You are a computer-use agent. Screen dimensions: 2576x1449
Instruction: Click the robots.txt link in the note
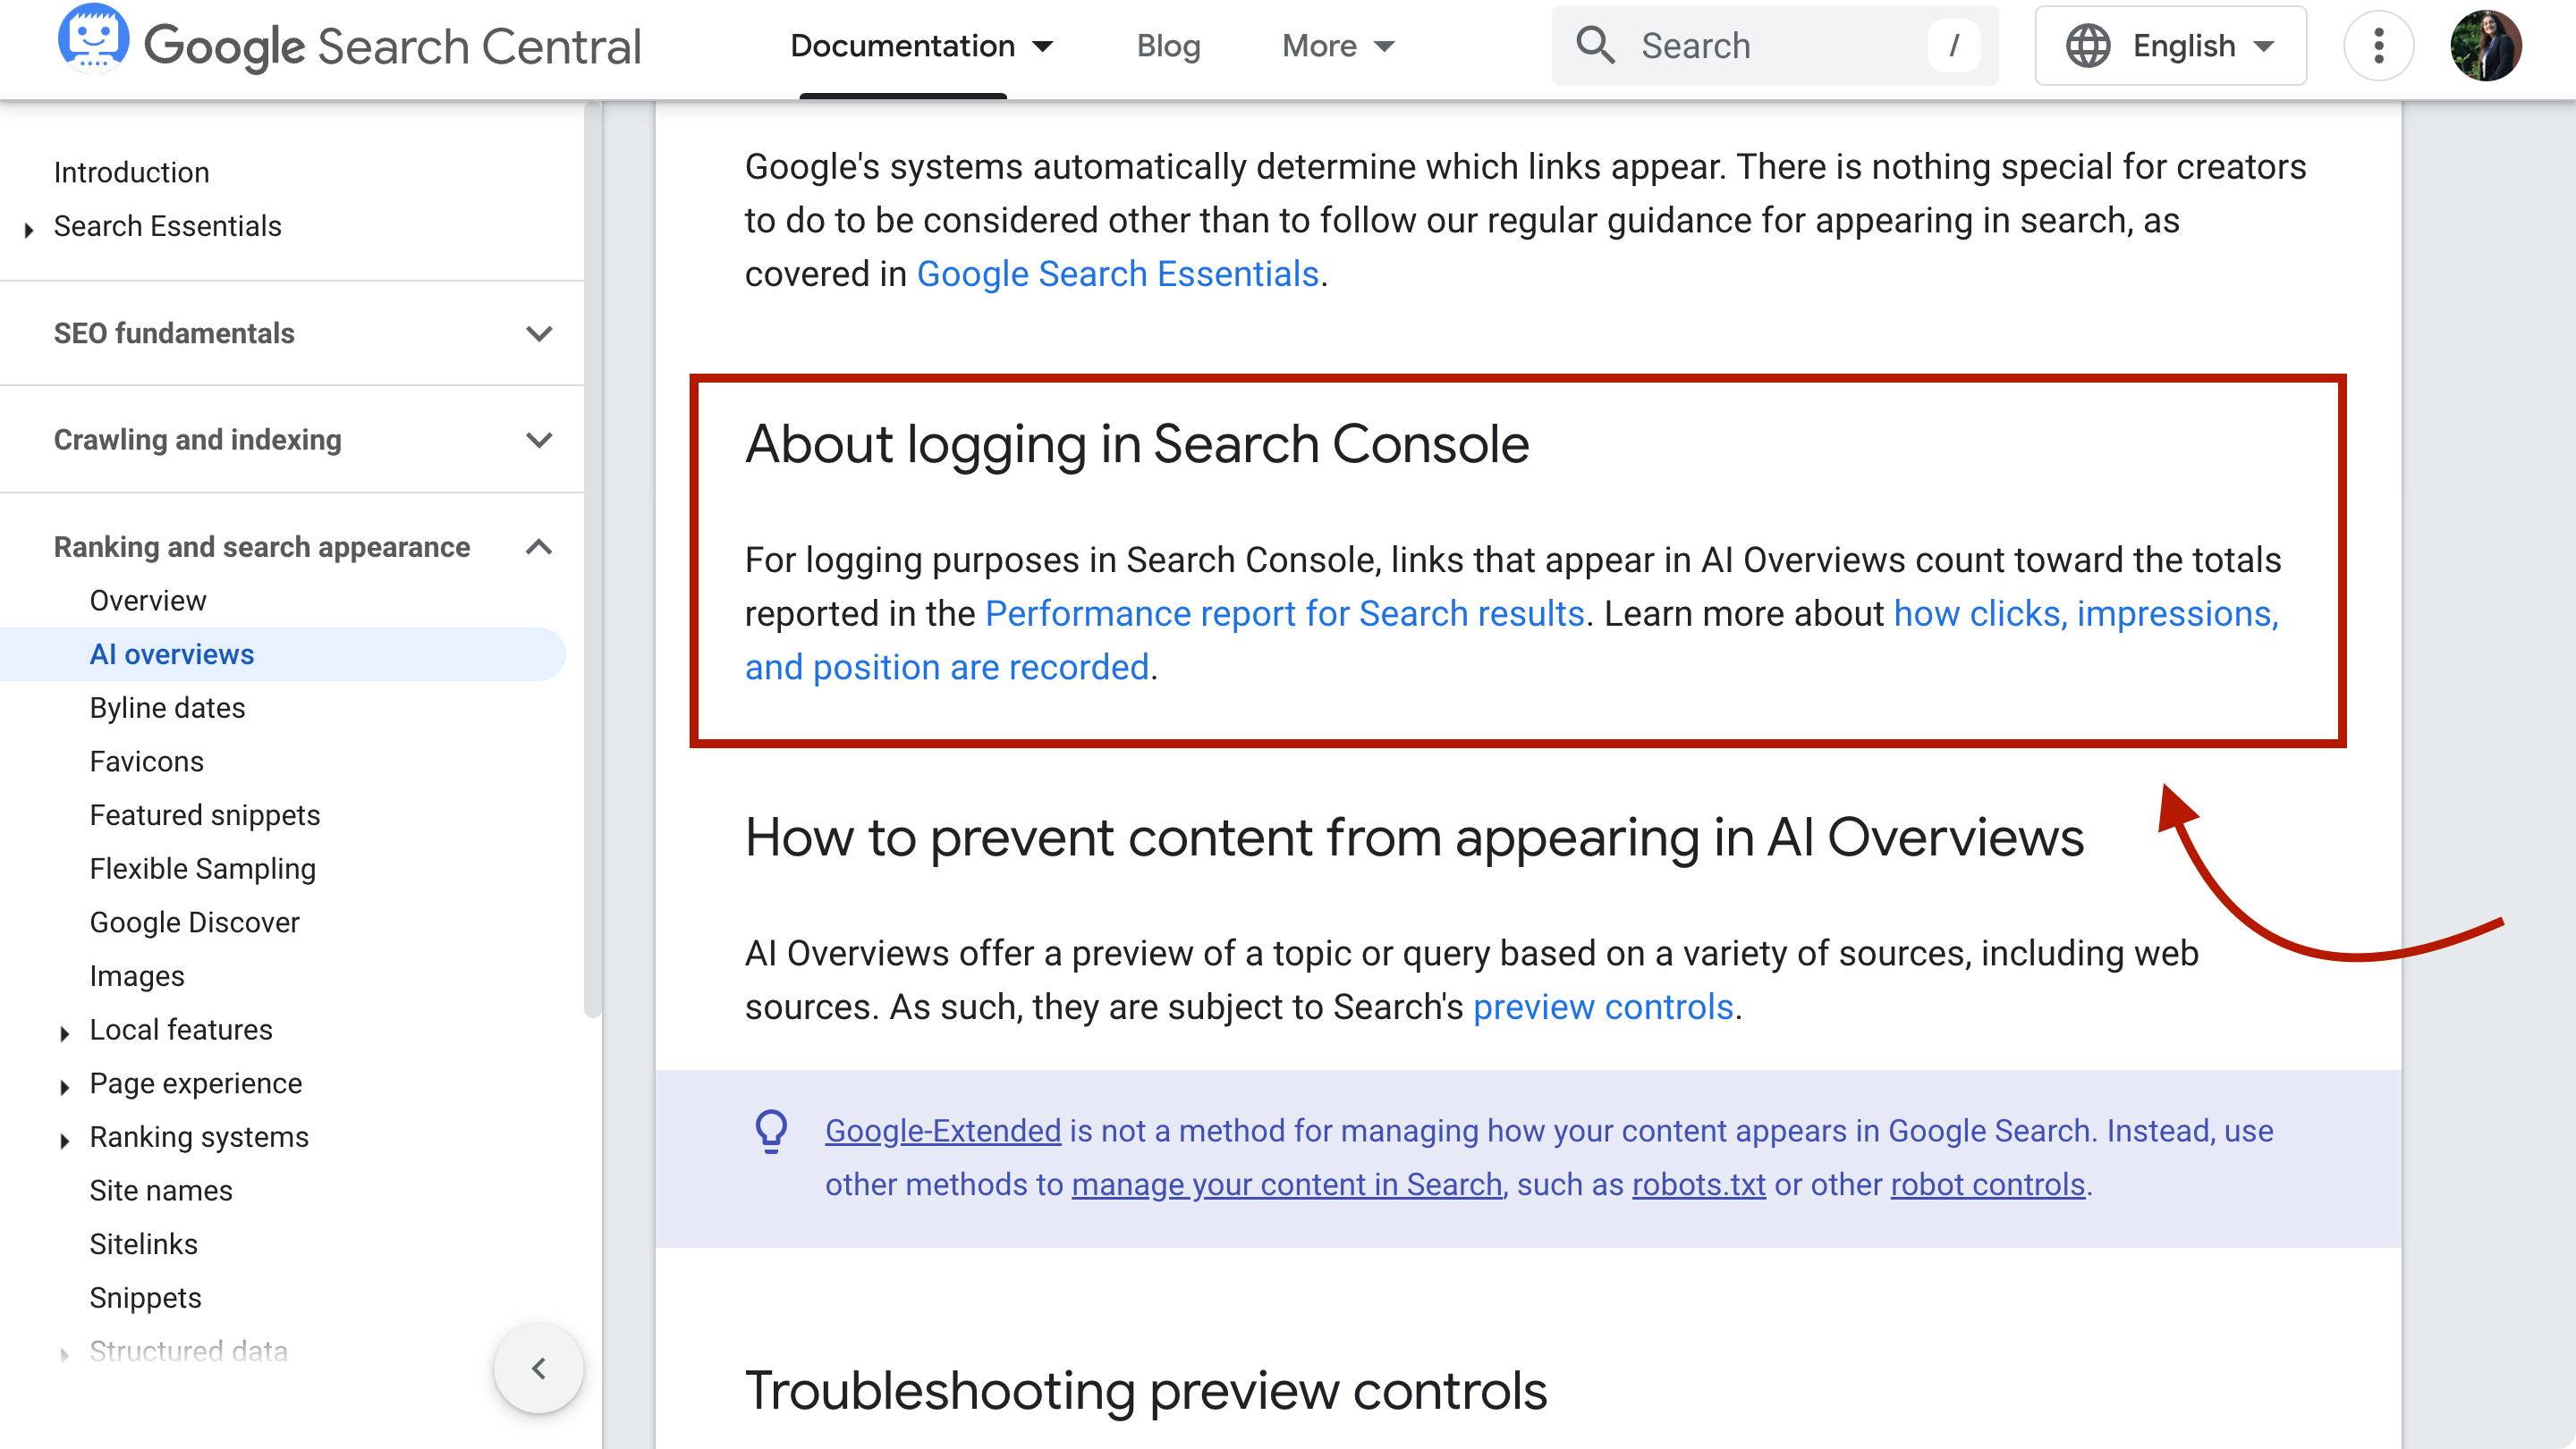pos(1698,1184)
